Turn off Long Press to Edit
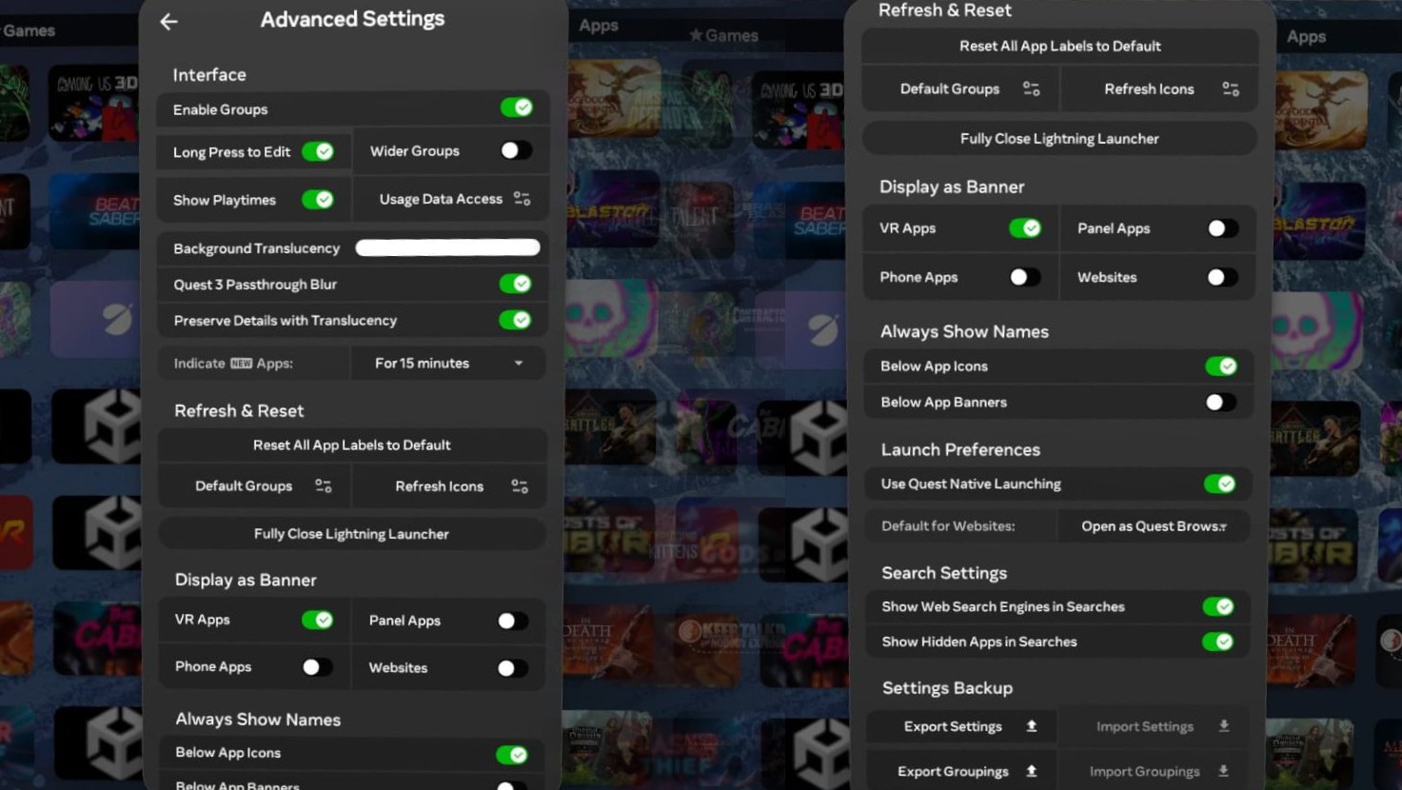This screenshot has width=1402, height=790. [x=318, y=151]
